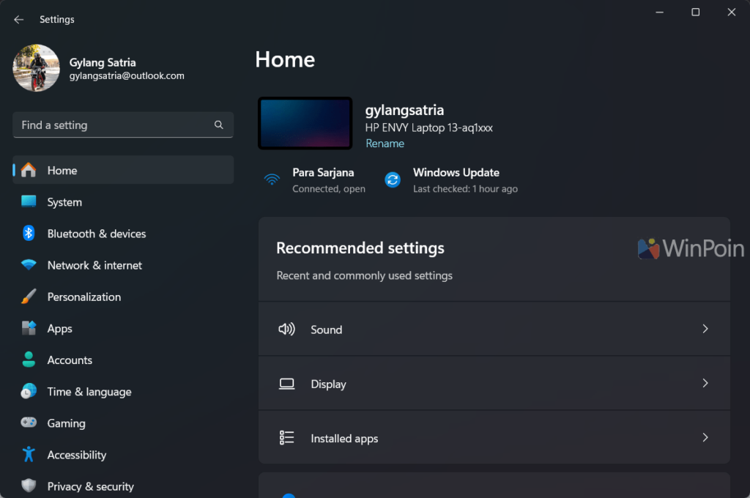Click the Apps icon in sidebar
The width and height of the screenshot is (750, 498).
(x=29, y=327)
